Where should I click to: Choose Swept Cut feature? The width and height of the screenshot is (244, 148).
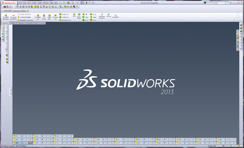(64, 14)
